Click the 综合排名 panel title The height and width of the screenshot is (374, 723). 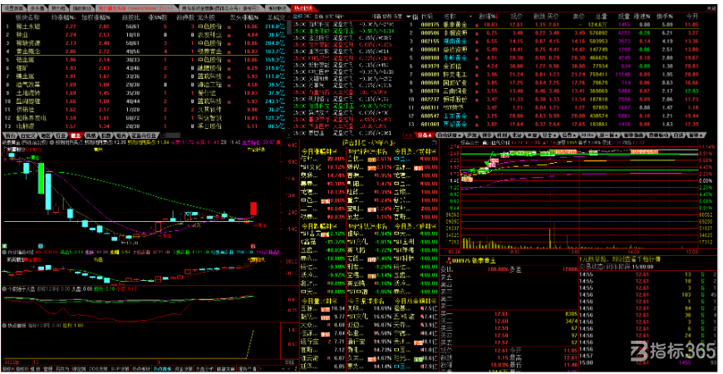(369, 142)
